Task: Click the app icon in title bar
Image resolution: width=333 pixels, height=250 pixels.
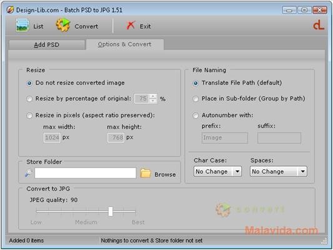Action: (x=10, y=9)
